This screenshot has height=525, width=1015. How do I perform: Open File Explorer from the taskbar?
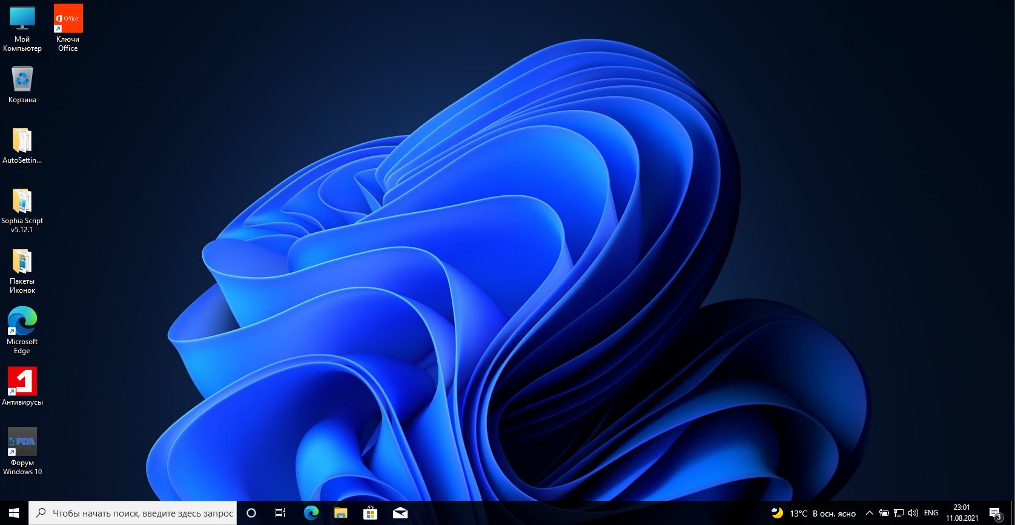pos(341,513)
